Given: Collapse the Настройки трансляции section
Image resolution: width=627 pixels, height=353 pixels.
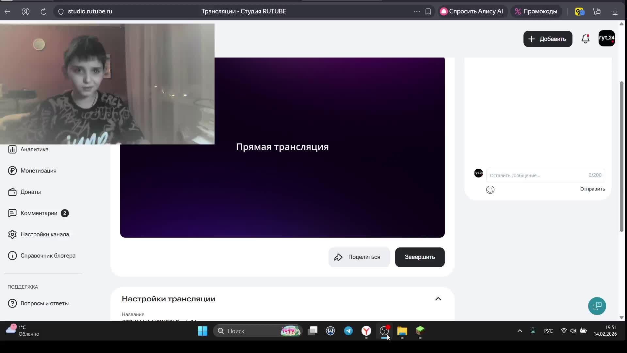Looking at the screenshot, I should coord(438,299).
